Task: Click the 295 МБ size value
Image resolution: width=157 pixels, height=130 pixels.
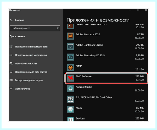Action: pos(139,77)
